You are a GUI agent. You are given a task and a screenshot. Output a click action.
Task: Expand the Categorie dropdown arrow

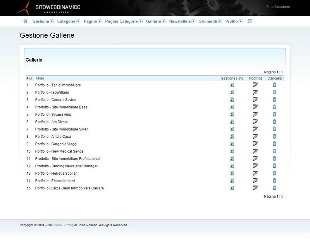pos(78,21)
